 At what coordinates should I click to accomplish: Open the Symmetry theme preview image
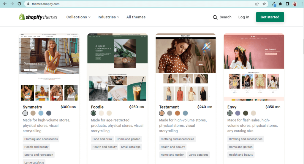click(49, 67)
